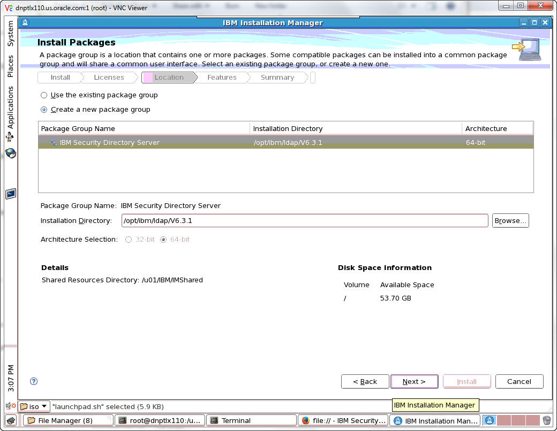
Task: Switch to root@dnptlx110 terminal taskbar entry
Action: coord(160,421)
